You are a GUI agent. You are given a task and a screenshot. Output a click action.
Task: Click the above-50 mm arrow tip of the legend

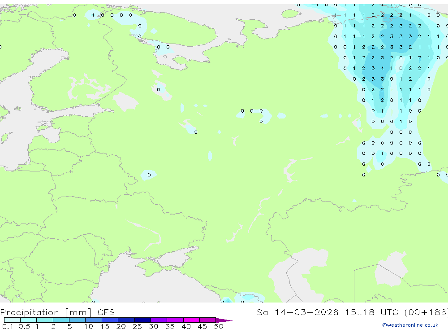point(224,320)
